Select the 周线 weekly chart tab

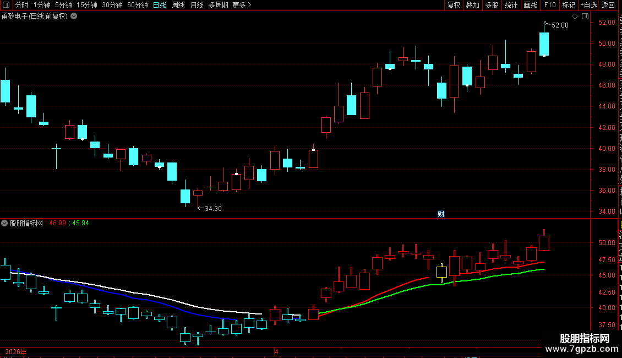[178, 5]
